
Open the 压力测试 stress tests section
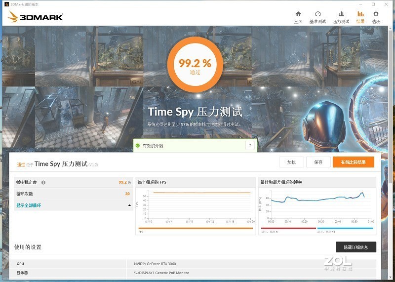point(341,17)
